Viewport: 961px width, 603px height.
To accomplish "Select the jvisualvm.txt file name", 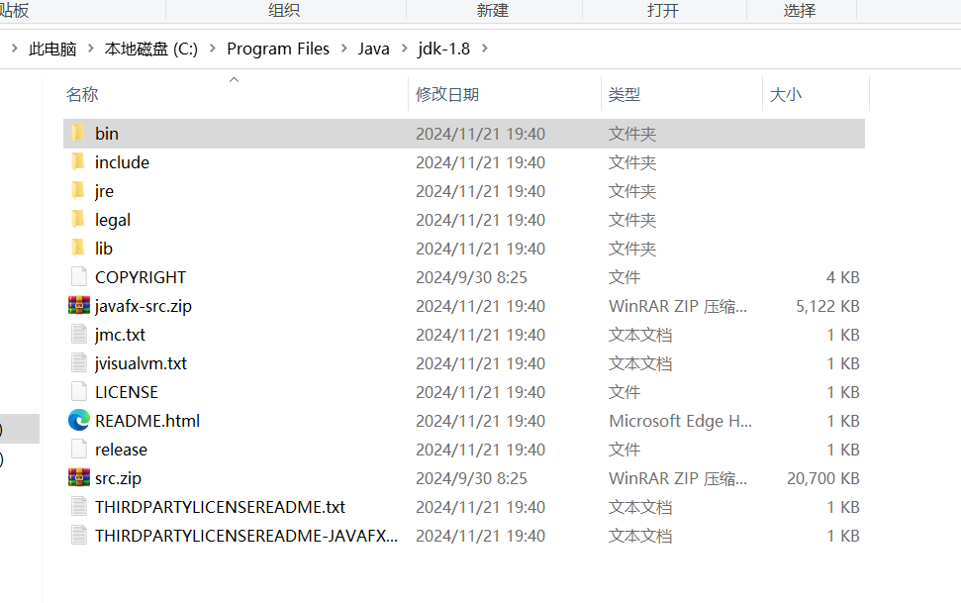I will [141, 363].
